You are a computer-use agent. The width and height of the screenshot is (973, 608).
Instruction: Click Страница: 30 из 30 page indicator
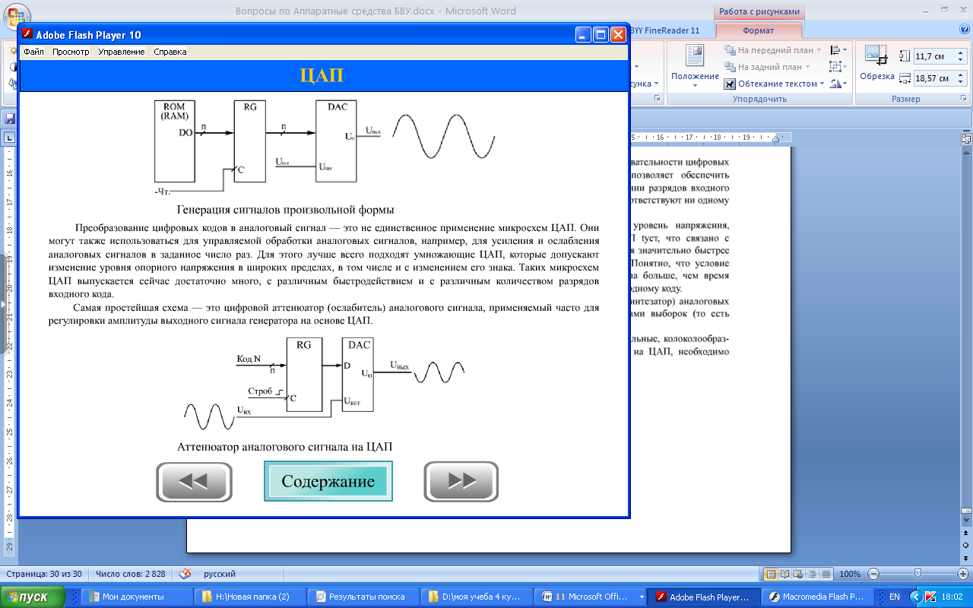point(44,574)
